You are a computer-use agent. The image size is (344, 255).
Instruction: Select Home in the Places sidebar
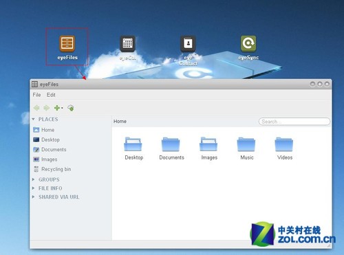click(44, 130)
